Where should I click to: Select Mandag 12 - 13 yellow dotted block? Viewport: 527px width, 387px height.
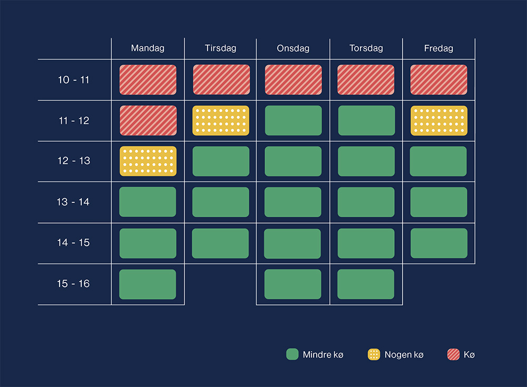coord(148,161)
